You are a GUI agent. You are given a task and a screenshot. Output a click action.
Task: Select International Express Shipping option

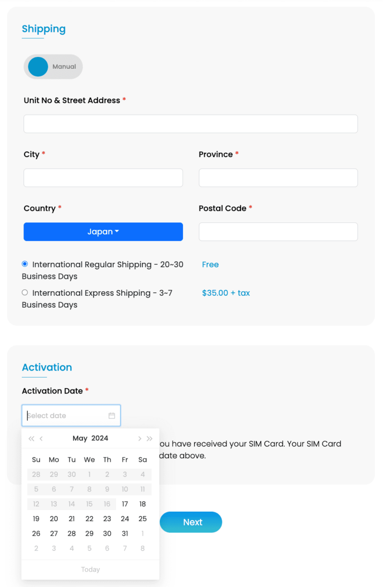25,292
